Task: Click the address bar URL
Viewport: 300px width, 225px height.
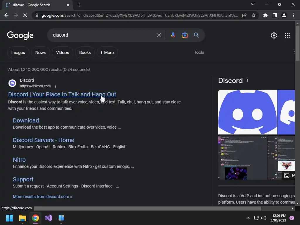Action: (x=140, y=15)
